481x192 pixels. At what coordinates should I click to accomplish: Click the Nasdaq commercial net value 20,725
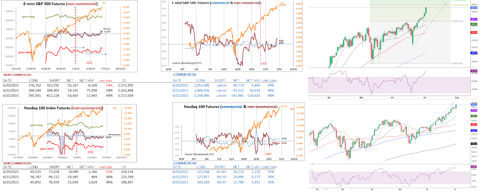238,172
